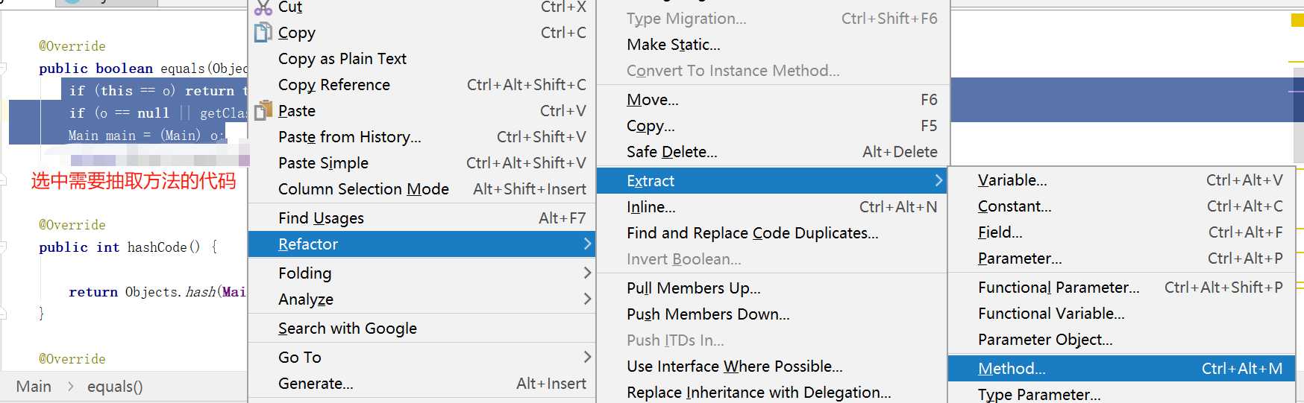The height and width of the screenshot is (403, 1304).
Task: Click Inline refactoring entry
Action: (651, 207)
